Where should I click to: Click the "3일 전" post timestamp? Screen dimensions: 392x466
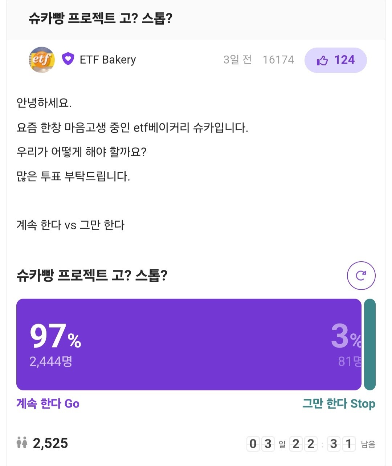[237, 60]
